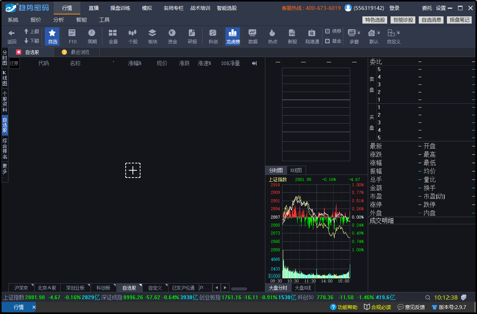This screenshot has height=314, width=477.
Task: Switch to the 大盘K线 tab
Action: tap(303, 288)
